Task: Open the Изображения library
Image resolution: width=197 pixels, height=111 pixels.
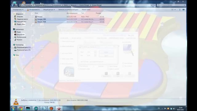Action: click(x=21, y=37)
